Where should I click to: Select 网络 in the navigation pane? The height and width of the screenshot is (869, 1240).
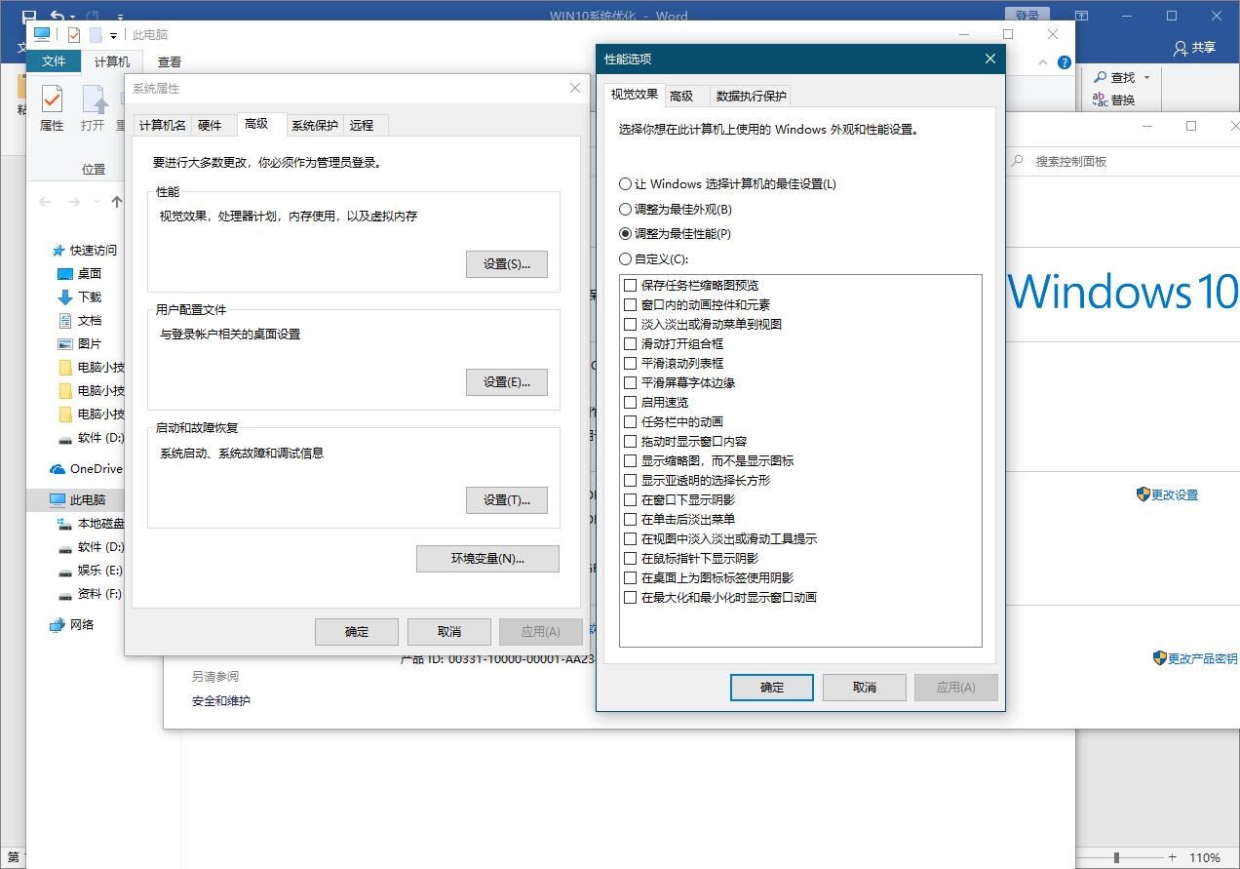click(x=72, y=625)
